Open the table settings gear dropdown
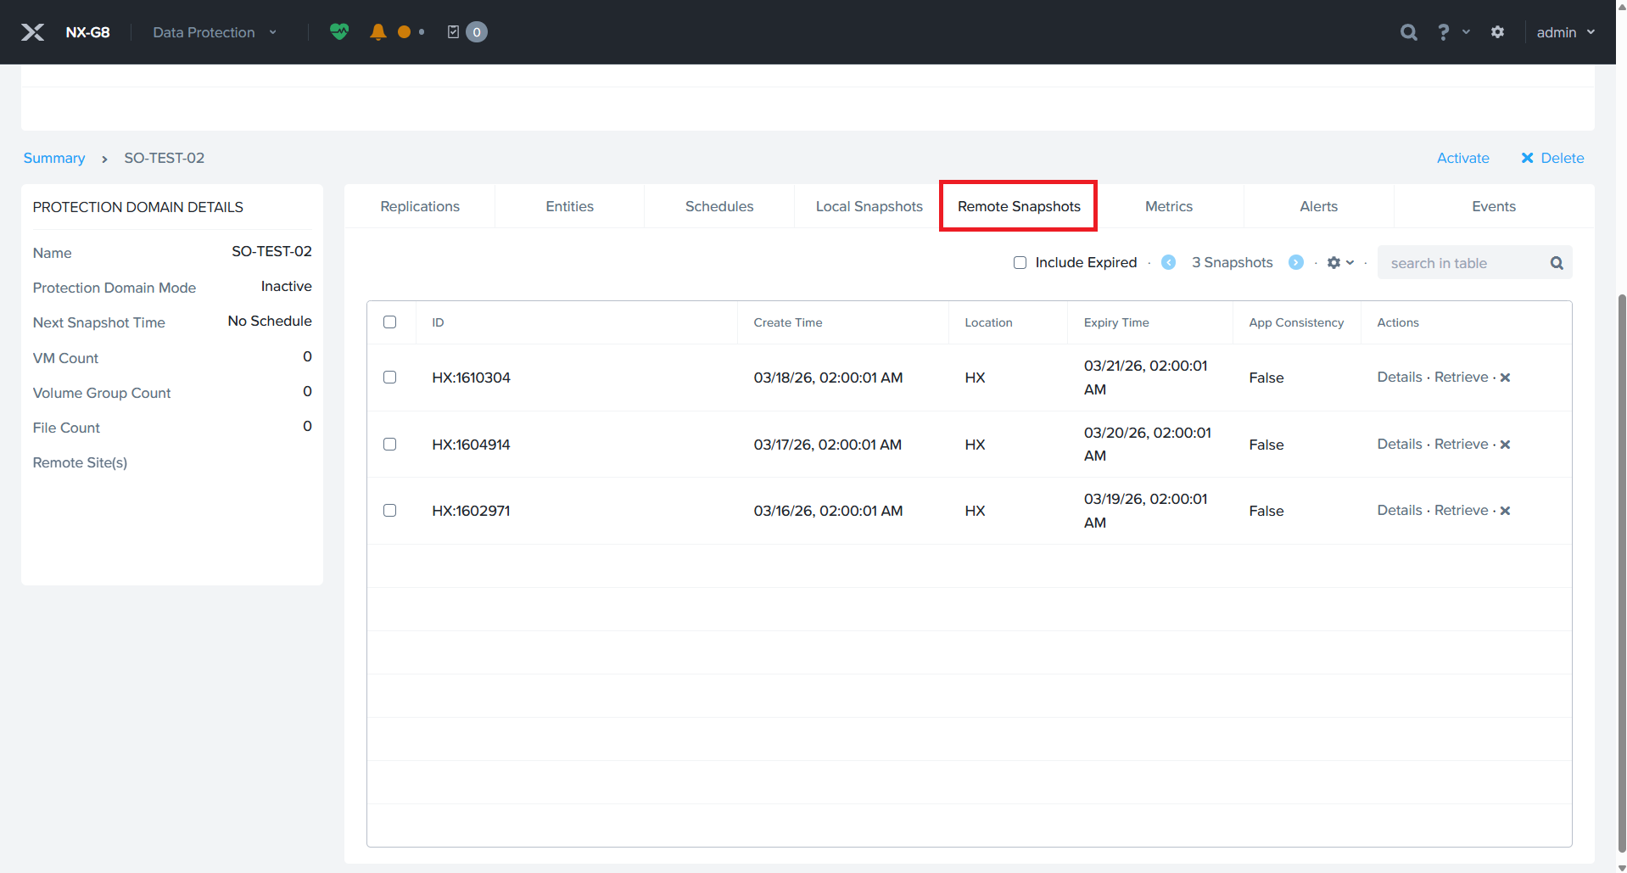 click(x=1339, y=263)
